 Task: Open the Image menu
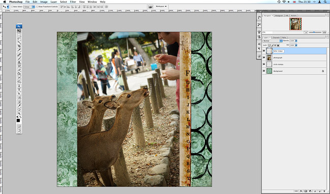tap(44, 2)
